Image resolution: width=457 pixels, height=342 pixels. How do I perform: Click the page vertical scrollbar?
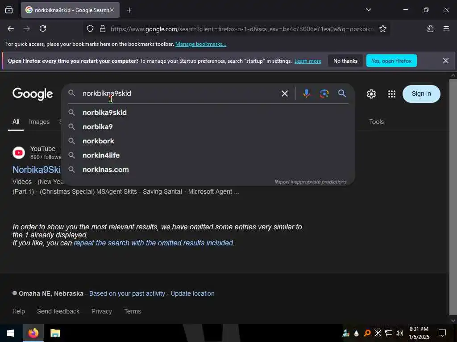click(x=453, y=198)
